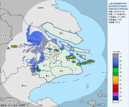Select the 闵行 district label
This screenshot has height=107, width=129.
(54, 63)
